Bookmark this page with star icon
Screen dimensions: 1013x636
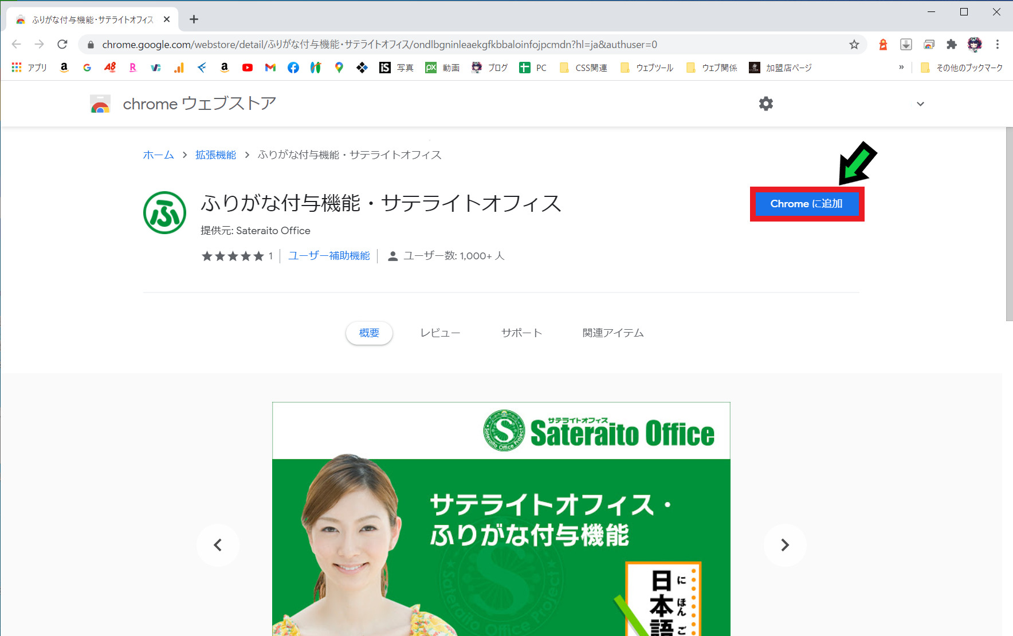(x=854, y=45)
